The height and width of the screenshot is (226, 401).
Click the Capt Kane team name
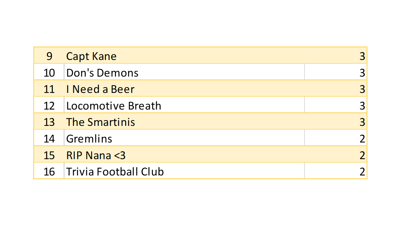click(91, 56)
